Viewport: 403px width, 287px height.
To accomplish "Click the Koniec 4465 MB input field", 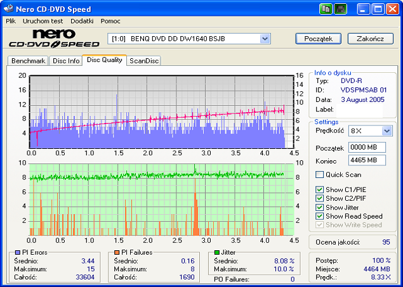I will (x=367, y=160).
